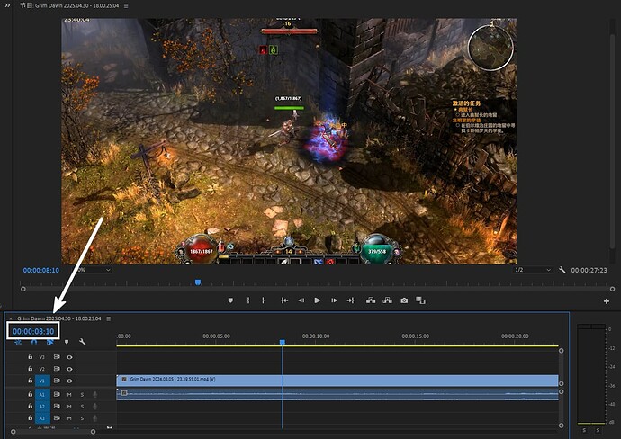Hide track V2 with its eye icon
Image resolution: width=621 pixels, height=439 pixels.
(69, 369)
